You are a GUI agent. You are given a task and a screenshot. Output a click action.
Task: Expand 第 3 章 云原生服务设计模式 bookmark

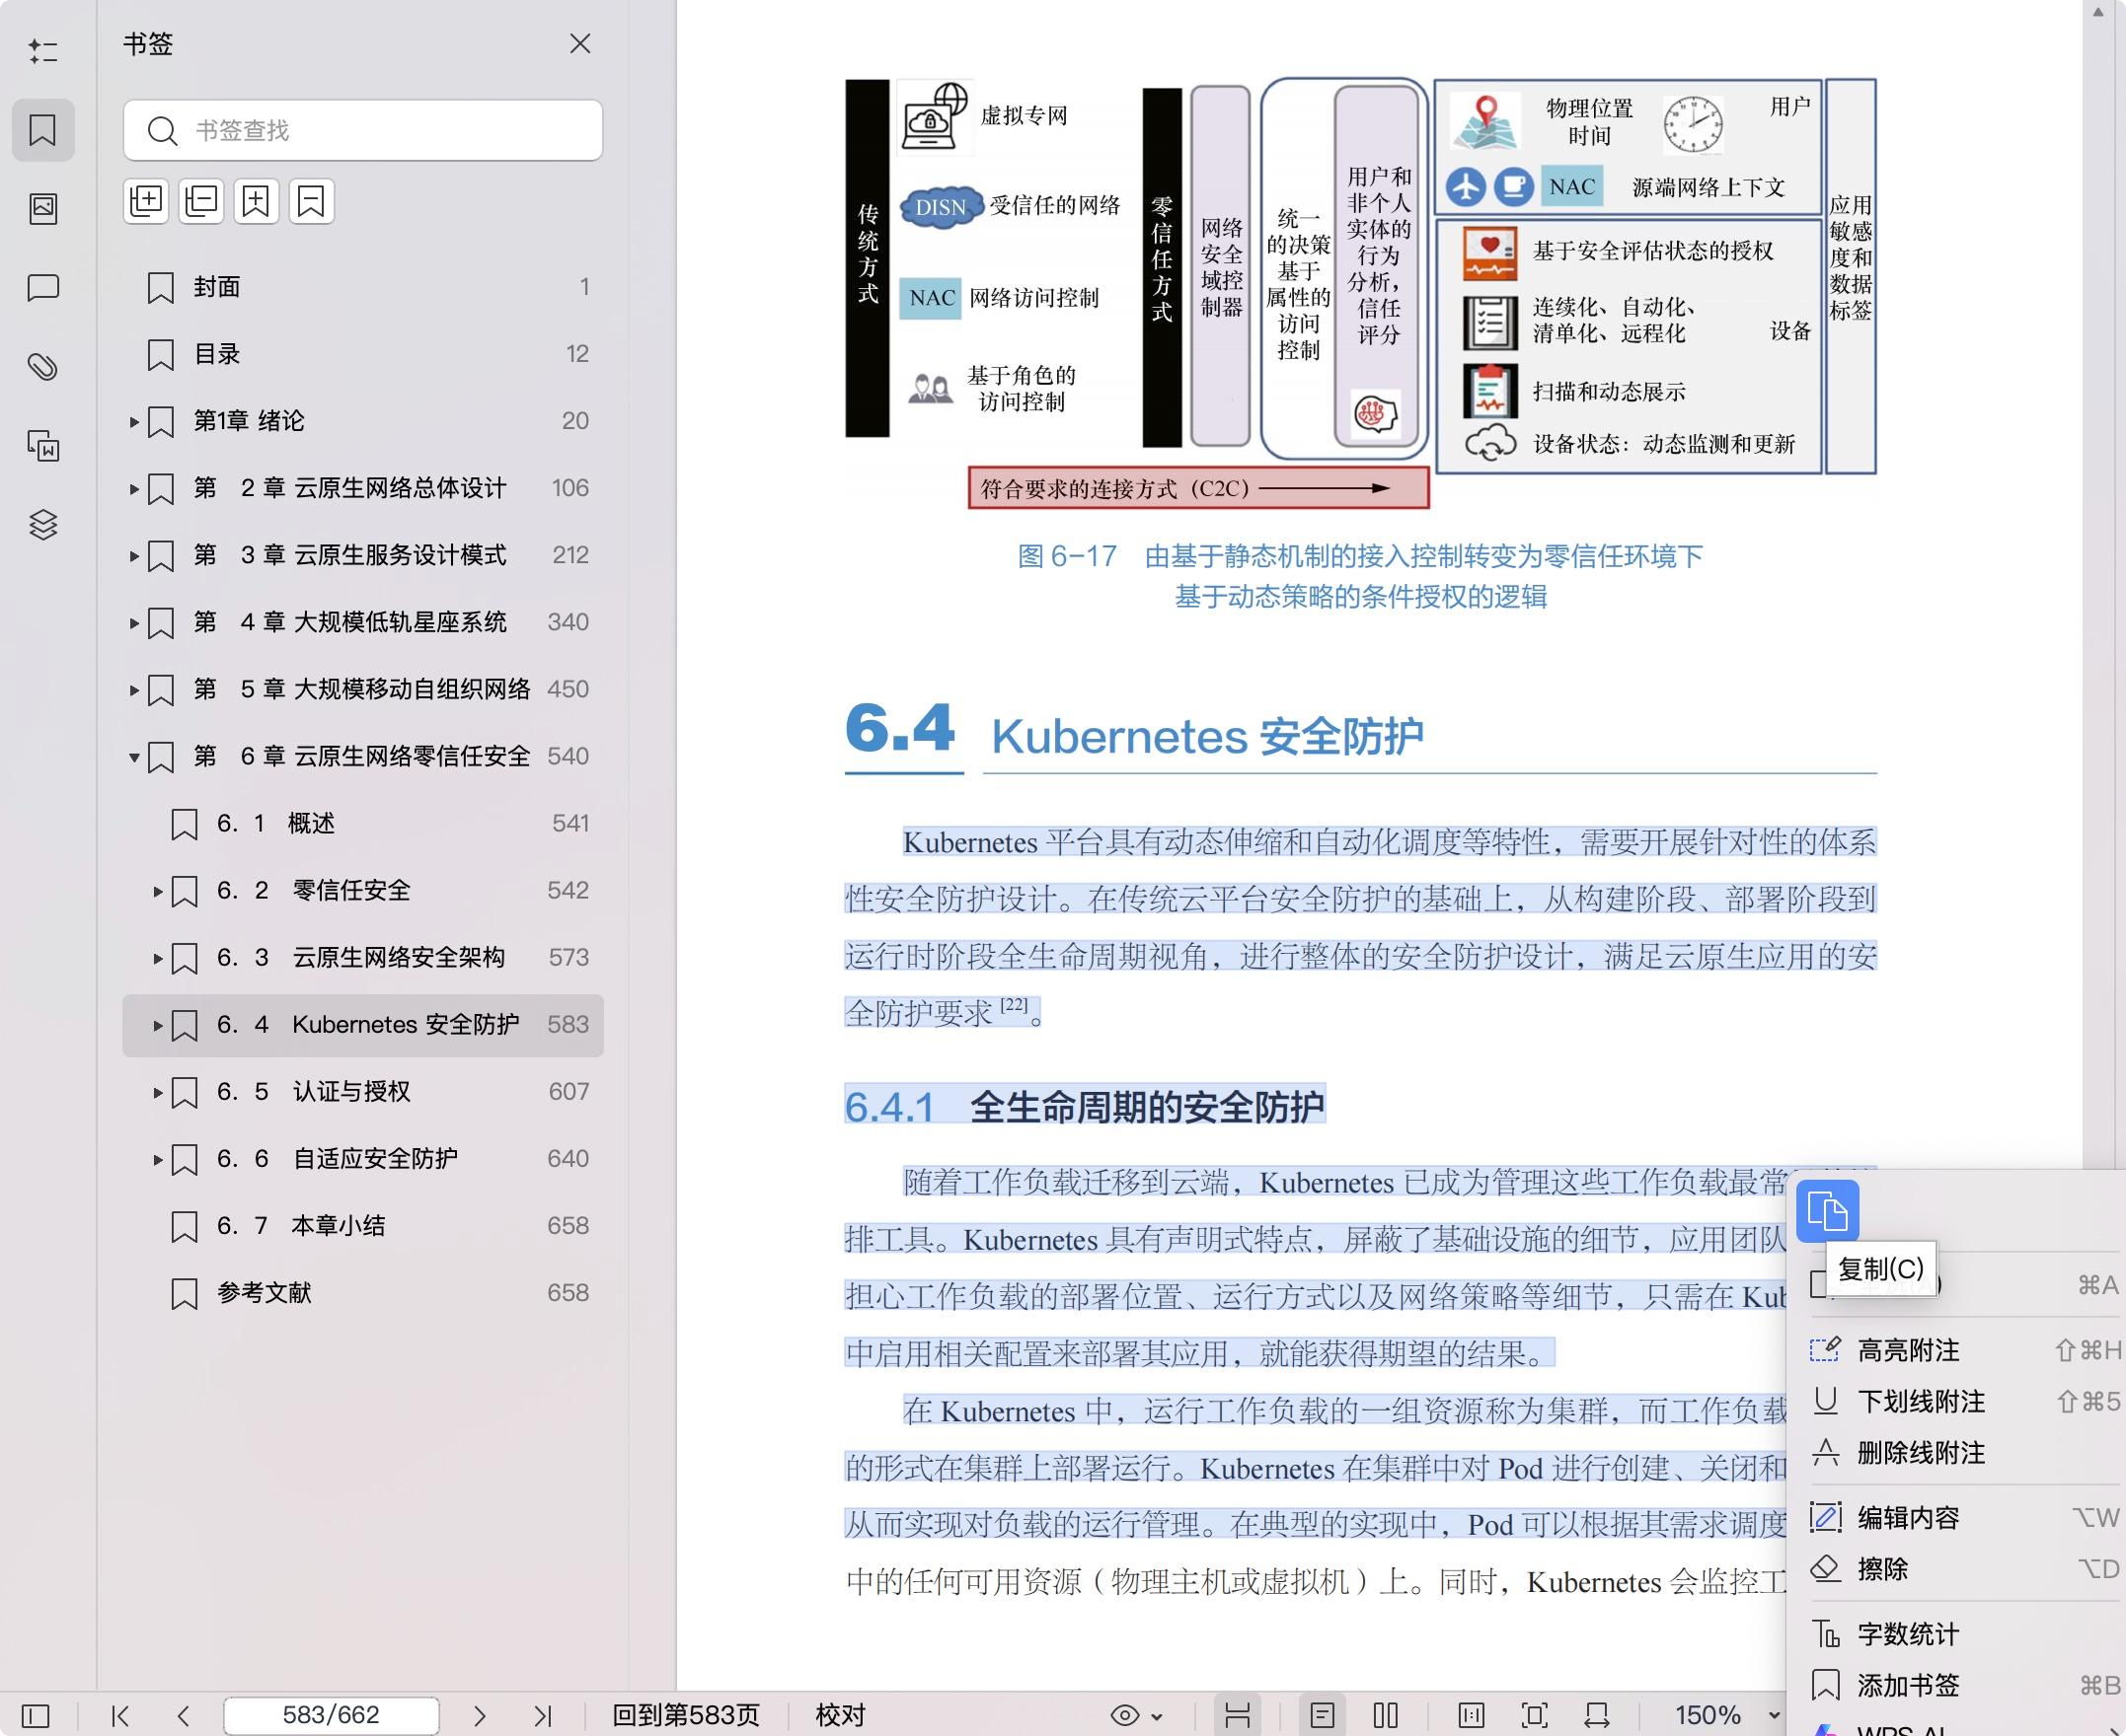tap(134, 556)
